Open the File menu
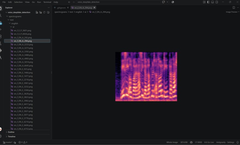The height and width of the screenshot is (145, 240). coord(4,2)
